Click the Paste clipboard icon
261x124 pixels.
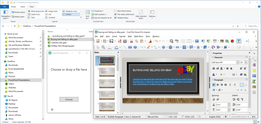[x=142, y=41]
